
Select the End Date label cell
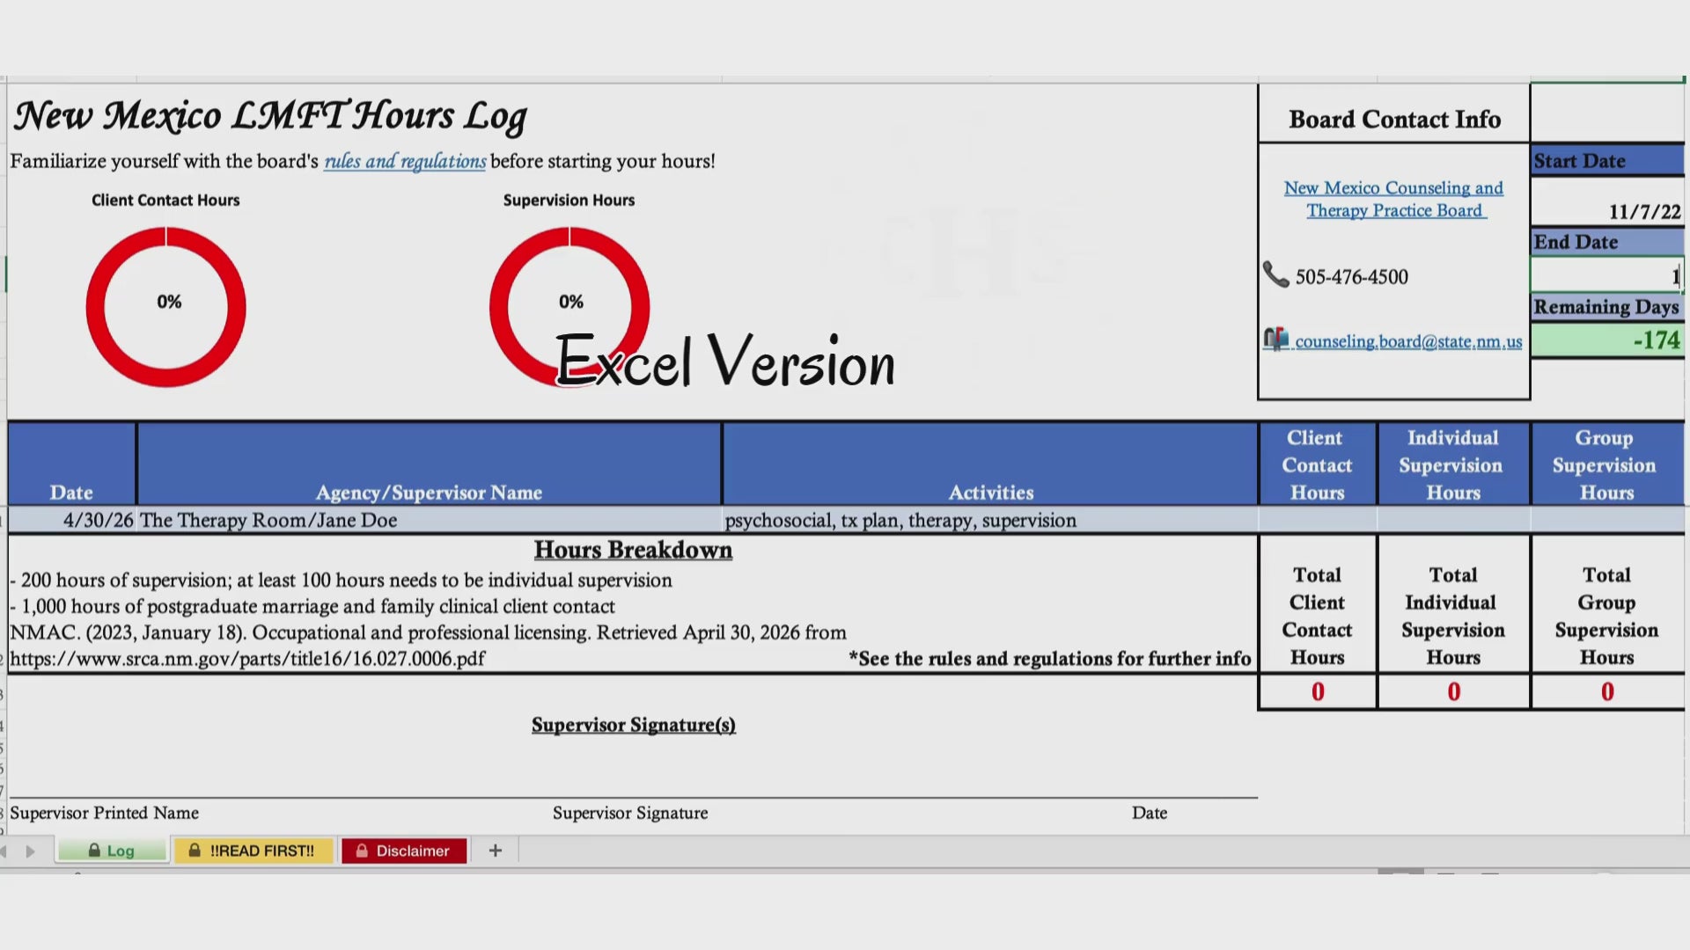[x=1607, y=242]
